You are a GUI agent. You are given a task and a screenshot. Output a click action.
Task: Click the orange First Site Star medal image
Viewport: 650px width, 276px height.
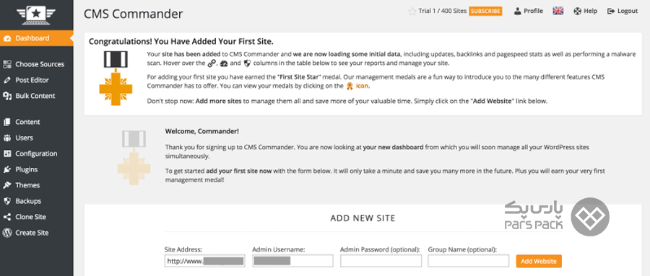[x=116, y=78]
